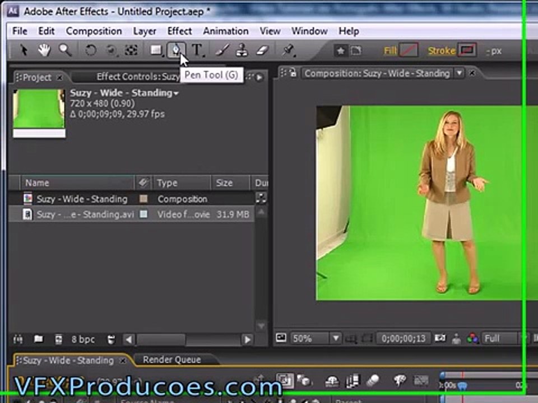Switch to the Effect Controls tab
This screenshot has width=538, height=403.
[137, 77]
